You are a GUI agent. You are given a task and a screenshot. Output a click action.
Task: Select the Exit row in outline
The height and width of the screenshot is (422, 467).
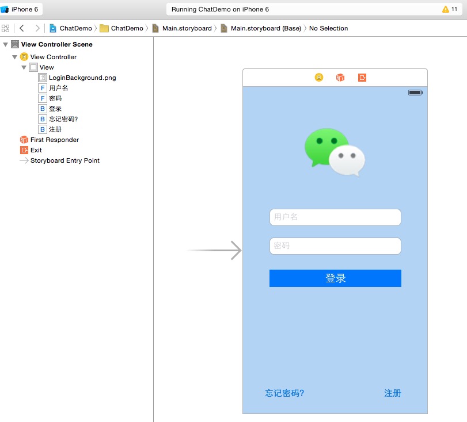coord(36,150)
